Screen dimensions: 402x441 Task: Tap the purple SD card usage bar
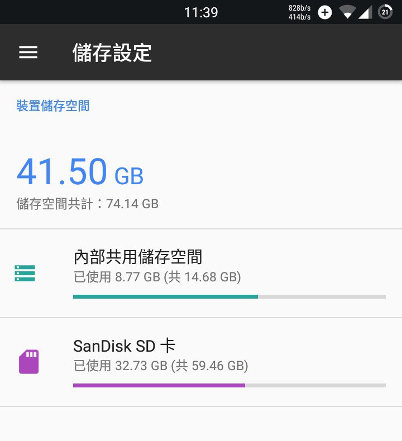229,385
